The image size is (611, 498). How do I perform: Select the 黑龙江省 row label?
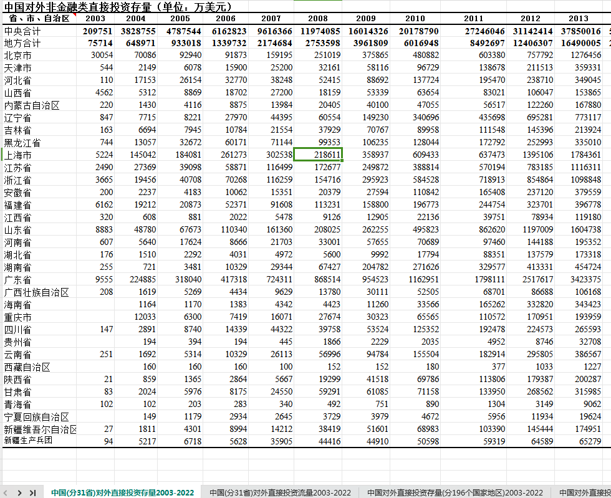coord(39,143)
